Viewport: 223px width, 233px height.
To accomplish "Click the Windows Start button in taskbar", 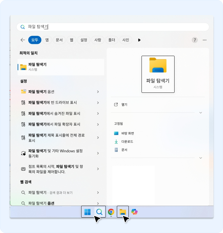I will pos(87,212).
